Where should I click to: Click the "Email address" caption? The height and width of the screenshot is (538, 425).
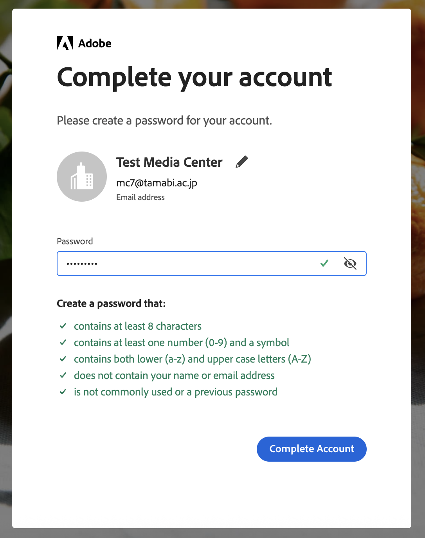point(140,197)
